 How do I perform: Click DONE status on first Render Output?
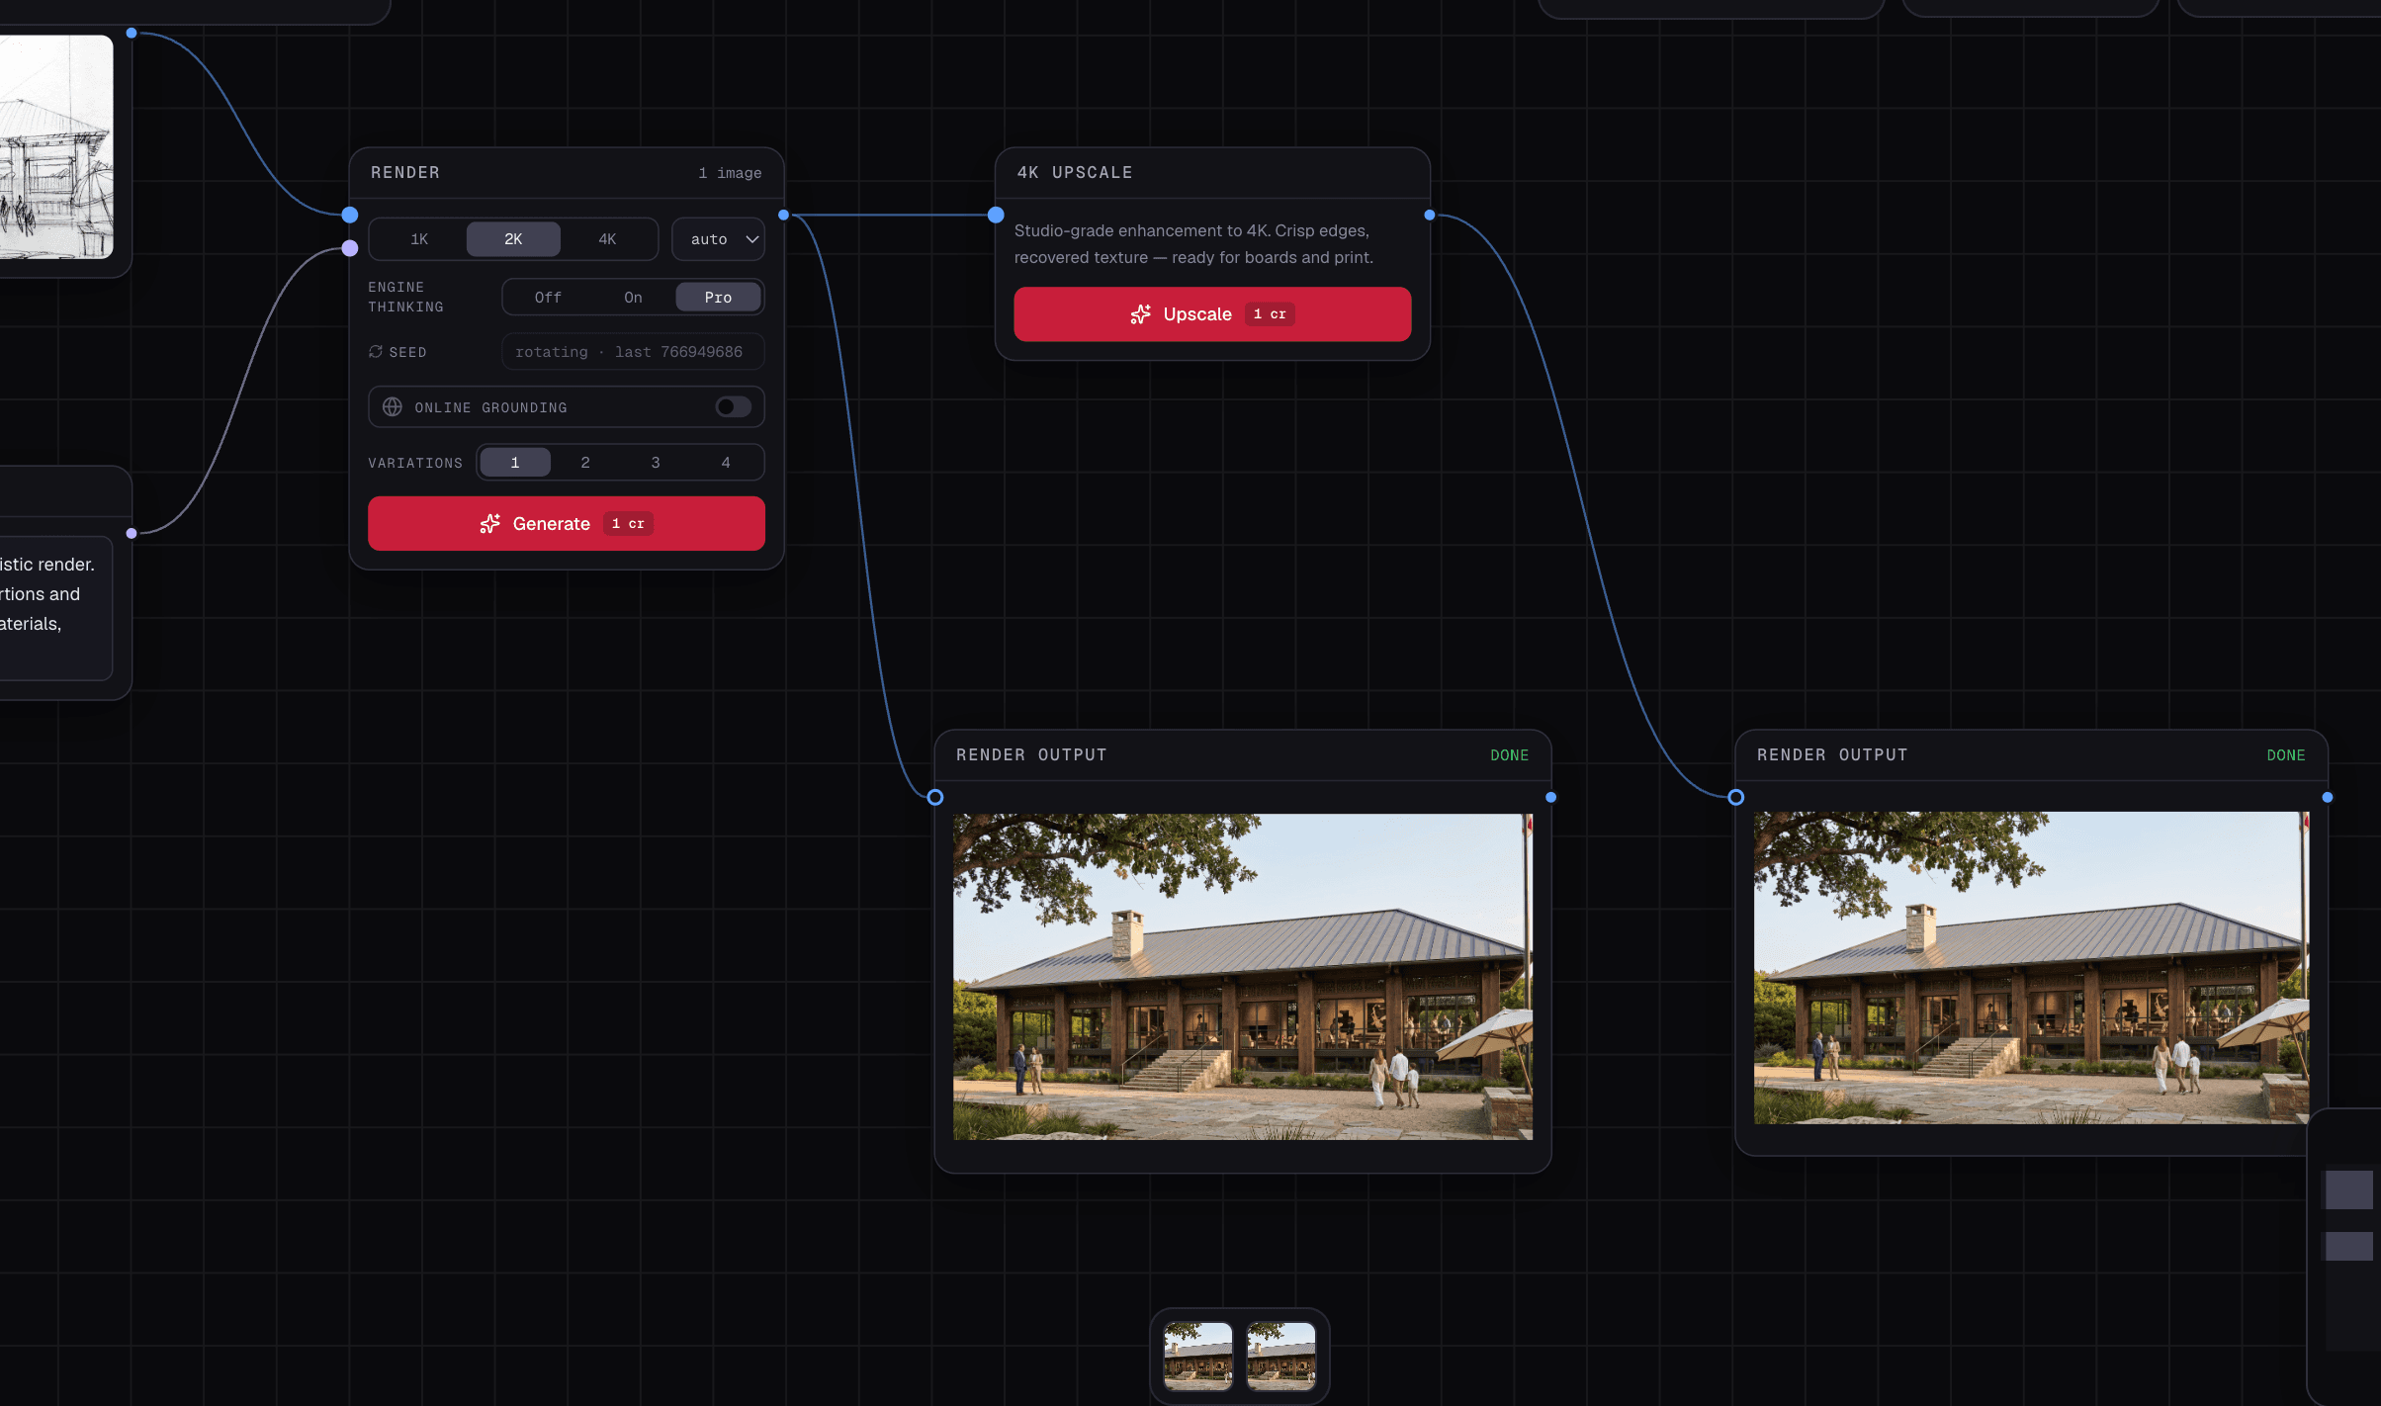pyautogui.click(x=1510, y=755)
